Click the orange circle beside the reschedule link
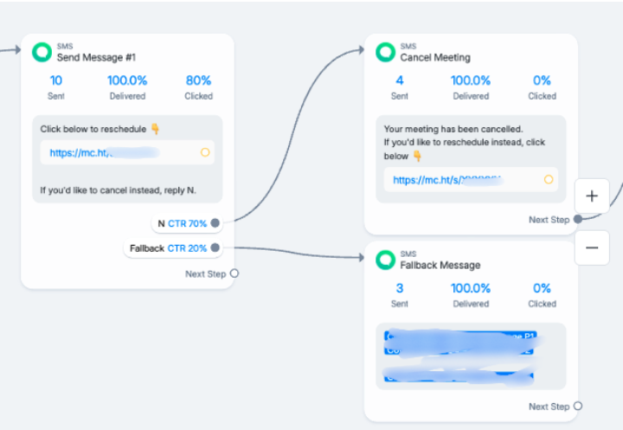The width and height of the screenshot is (623, 430). (x=205, y=152)
